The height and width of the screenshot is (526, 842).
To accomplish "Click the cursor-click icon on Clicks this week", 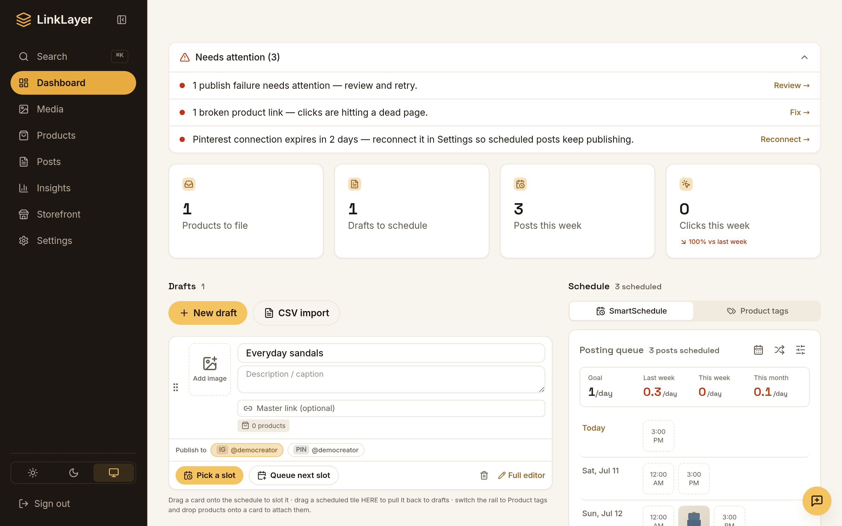I will click(686, 184).
